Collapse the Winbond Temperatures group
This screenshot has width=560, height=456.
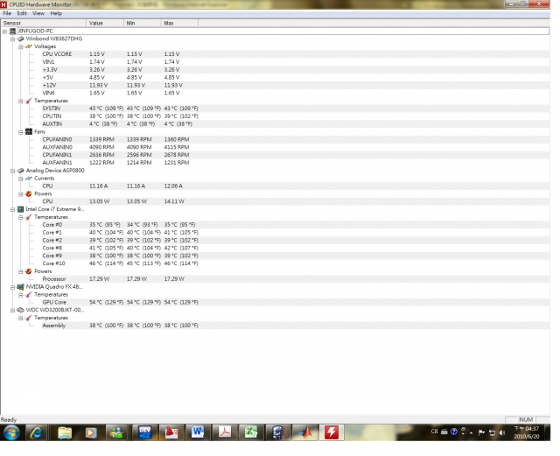21,102
